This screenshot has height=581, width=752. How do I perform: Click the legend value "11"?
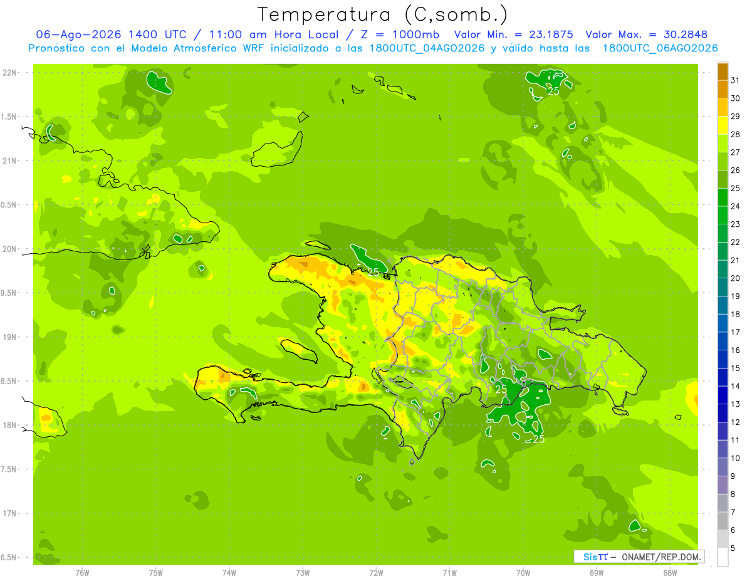tap(736, 440)
